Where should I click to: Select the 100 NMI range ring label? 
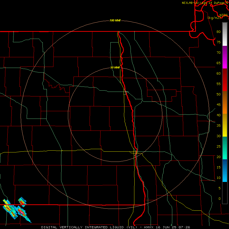115,20
